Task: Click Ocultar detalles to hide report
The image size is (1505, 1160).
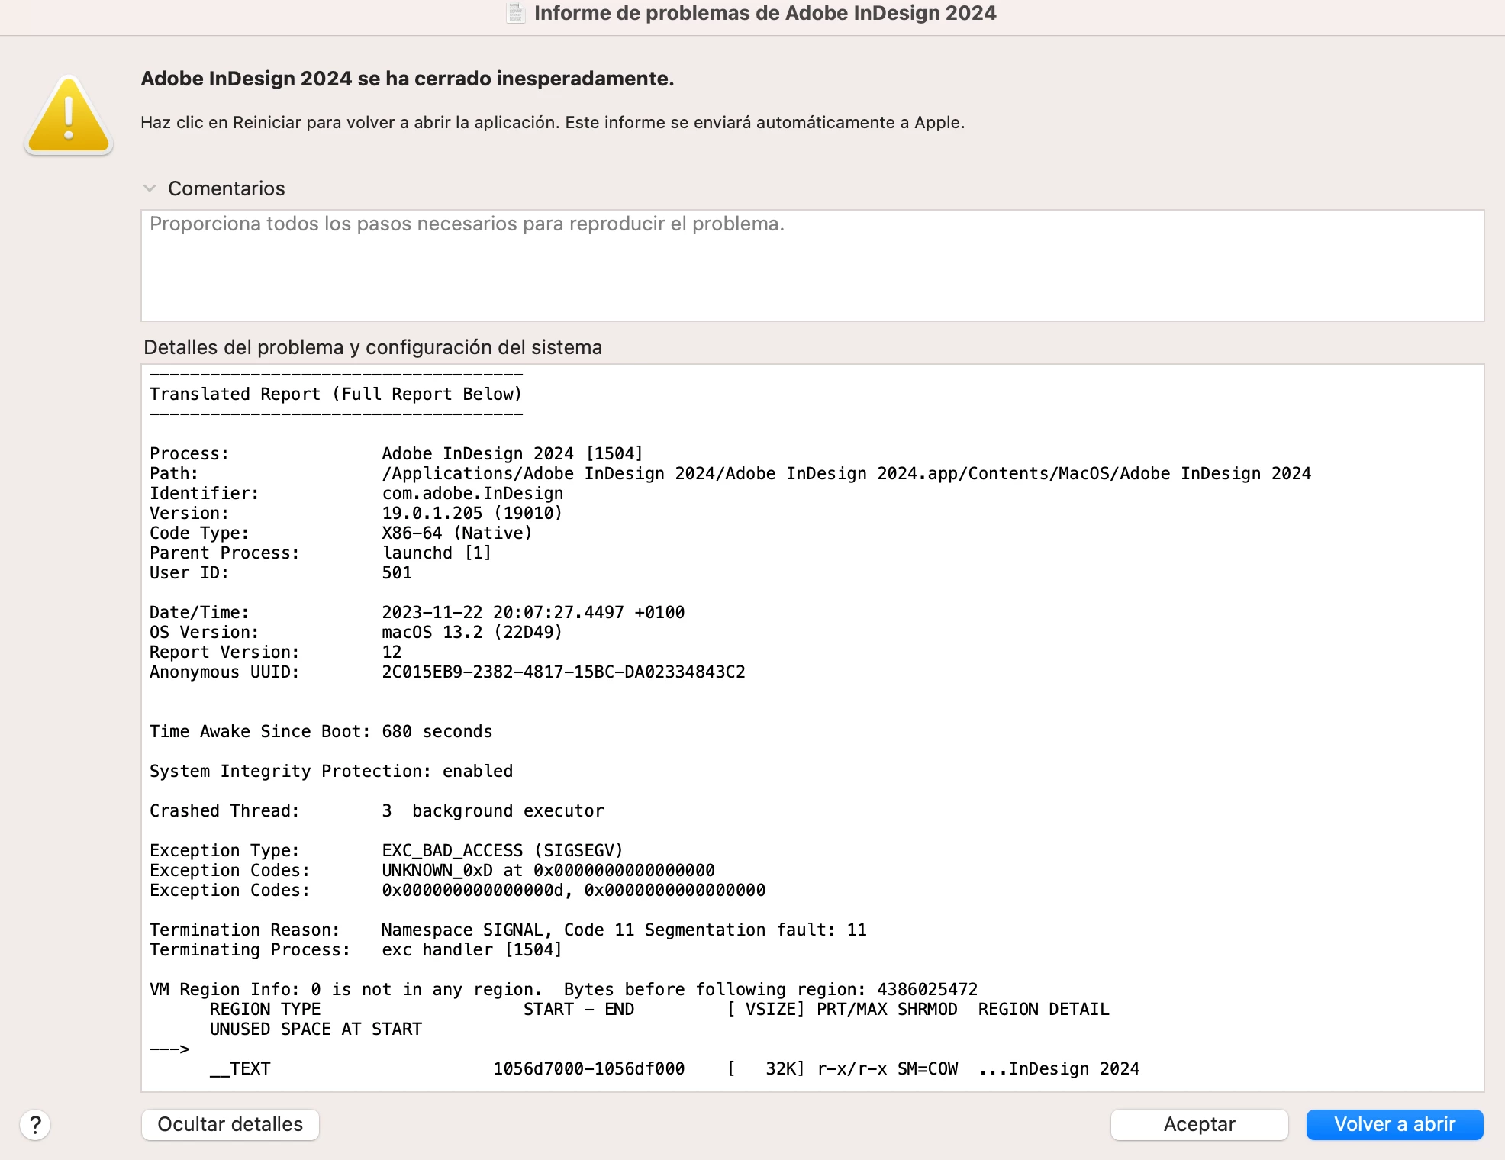Action: pos(230,1124)
